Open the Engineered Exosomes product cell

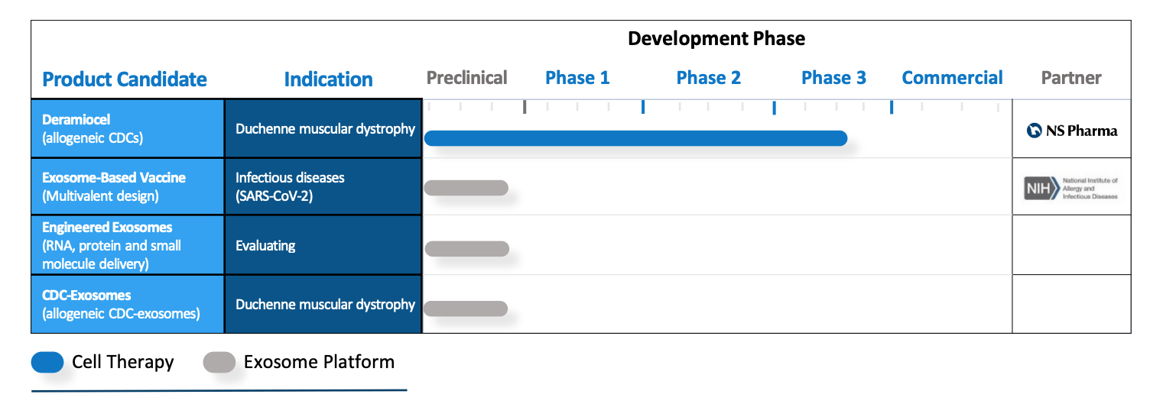coord(128,245)
